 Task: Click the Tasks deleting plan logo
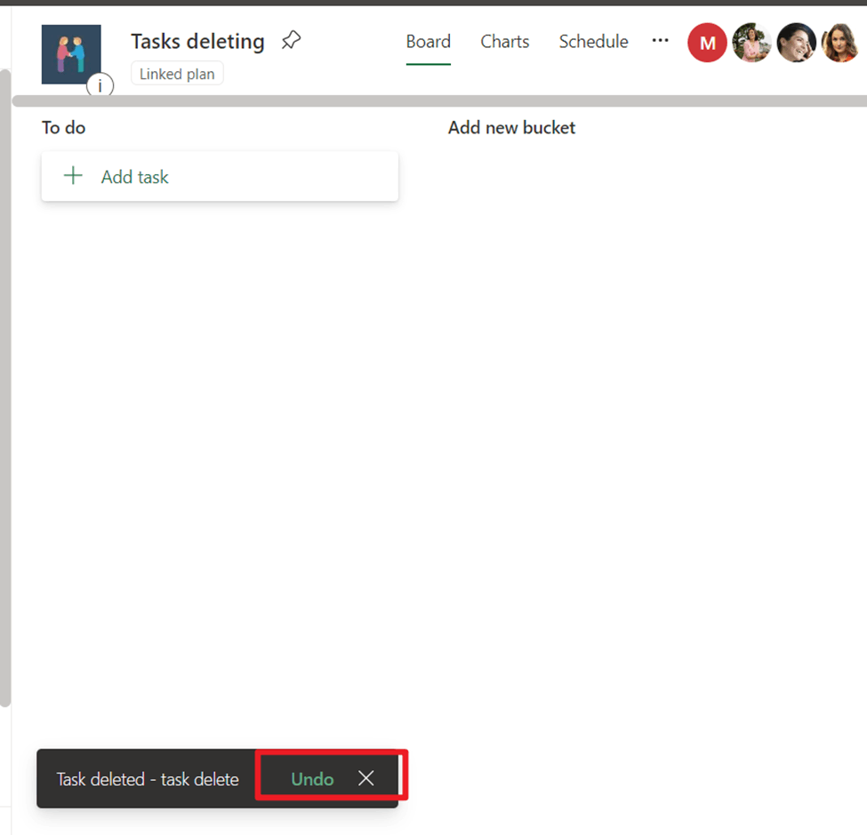click(x=71, y=54)
